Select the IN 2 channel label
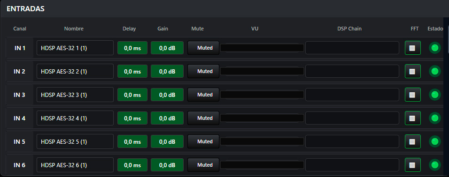 pos(20,71)
